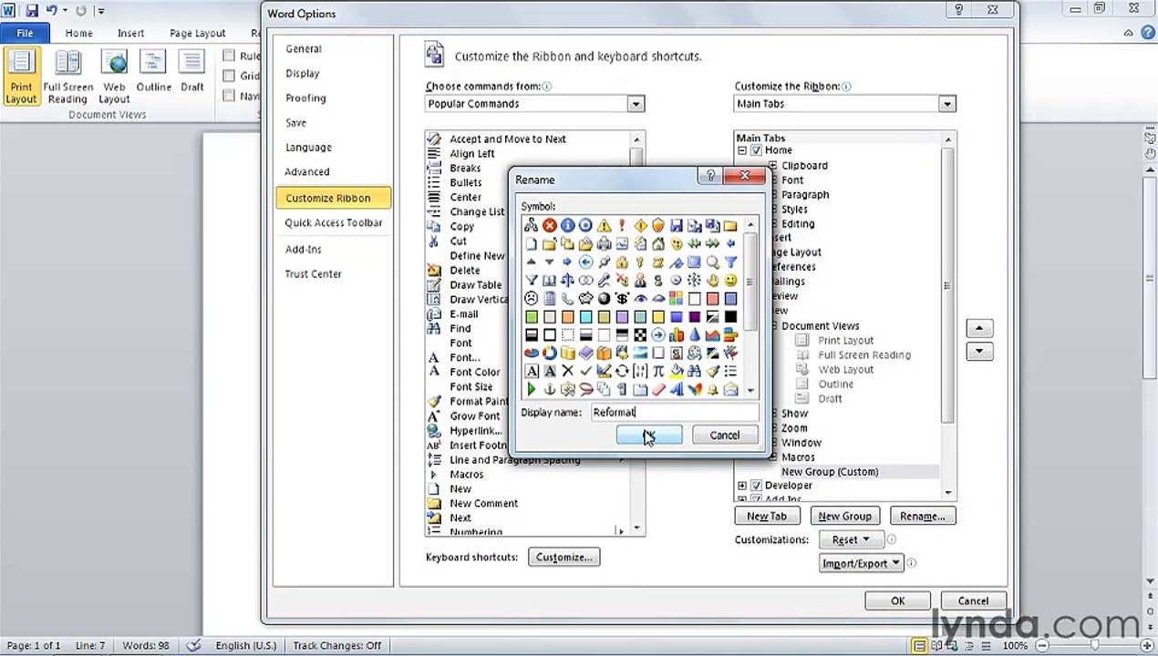Toggle the Ruler checkbox in ribbon
The image size is (1158, 656).
pyautogui.click(x=230, y=56)
